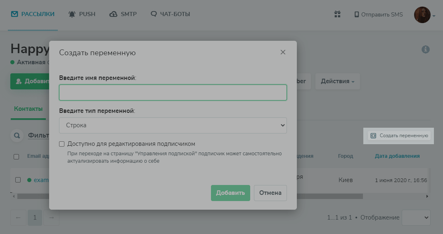Click the green Добавить button
Viewport: 443px width, 234px height.
230,193
